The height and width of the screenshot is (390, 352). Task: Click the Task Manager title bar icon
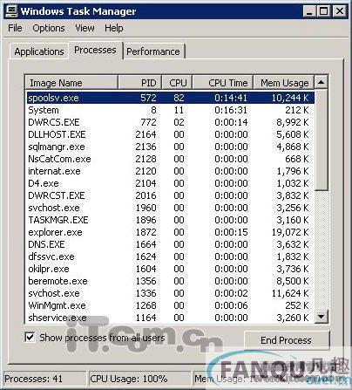coord(11,11)
